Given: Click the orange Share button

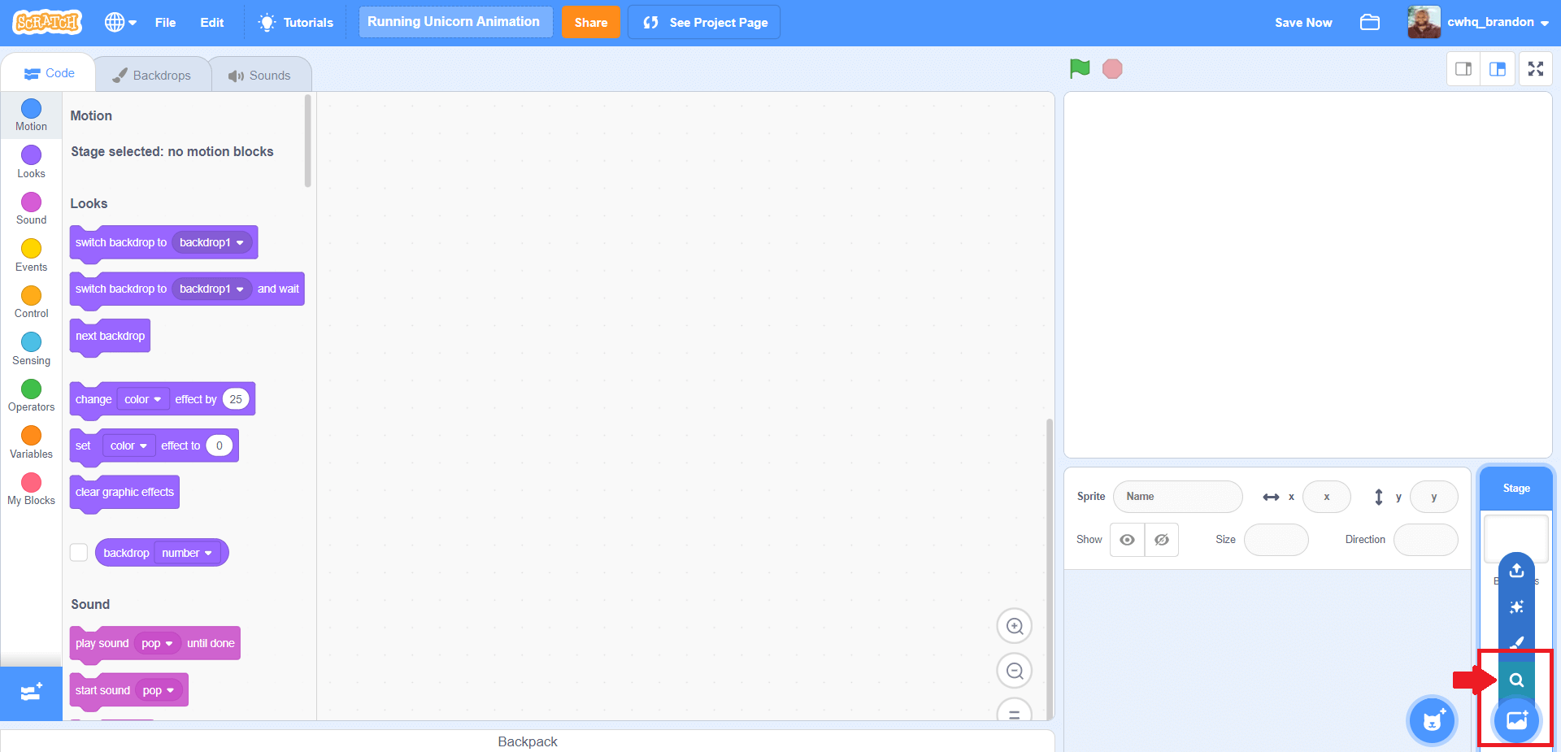Looking at the screenshot, I should pyautogui.click(x=590, y=22).
